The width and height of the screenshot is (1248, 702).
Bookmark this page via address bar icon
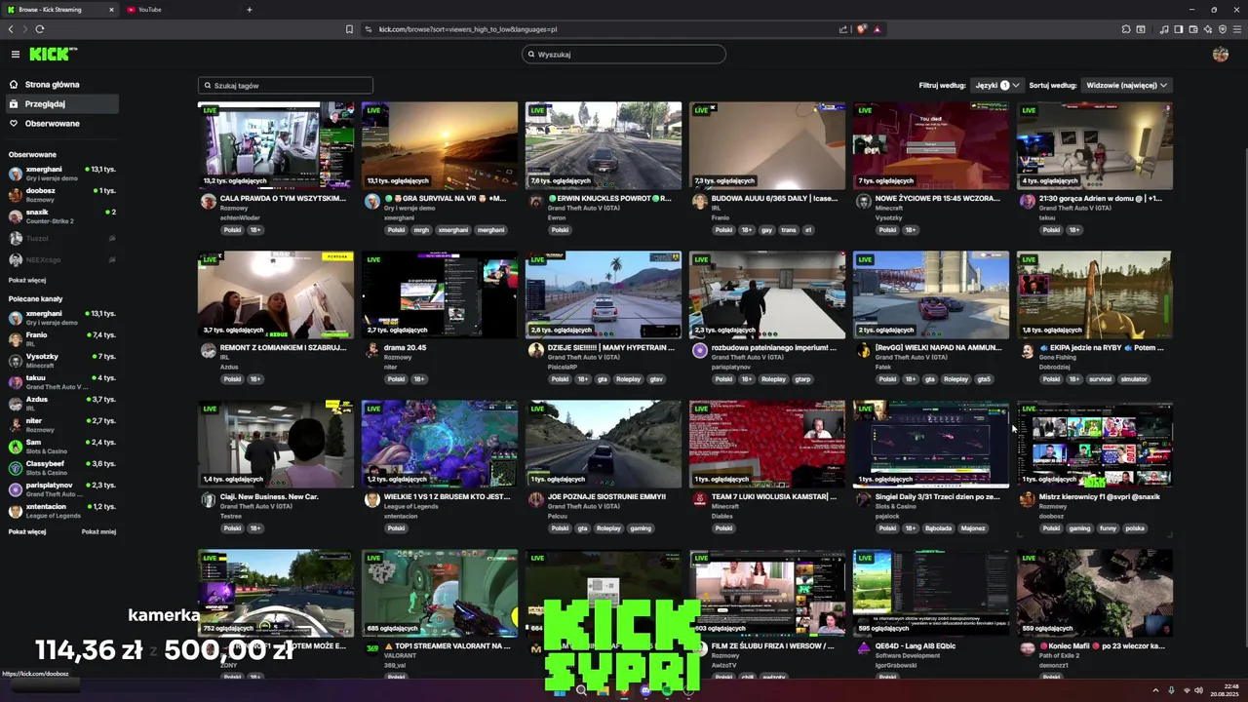point(349,29)
